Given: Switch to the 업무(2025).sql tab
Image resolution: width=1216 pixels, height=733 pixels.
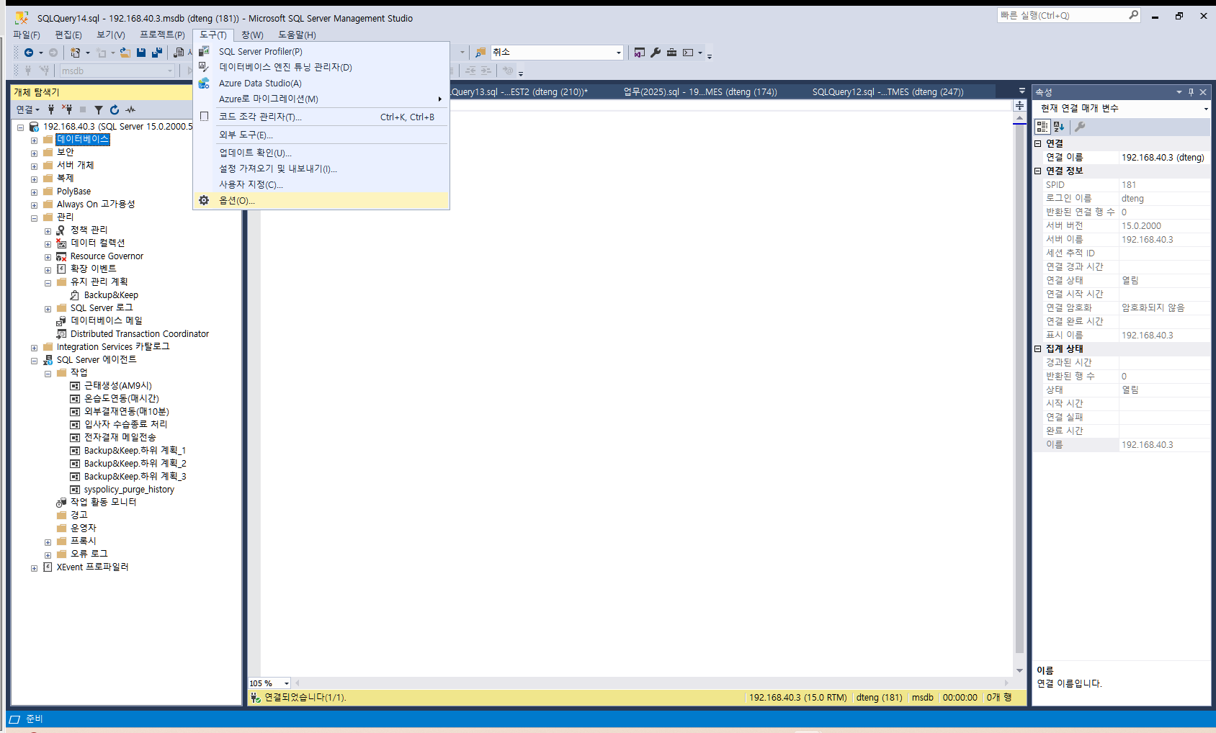Looking at the screenshot, I should click(x=699, y=91).
